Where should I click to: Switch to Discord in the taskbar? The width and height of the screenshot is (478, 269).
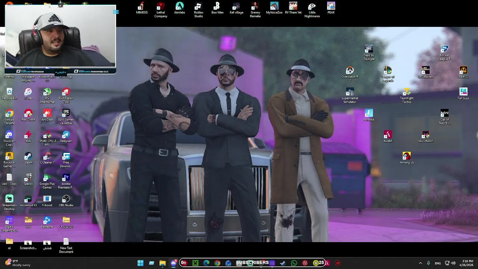click(174, 263)
